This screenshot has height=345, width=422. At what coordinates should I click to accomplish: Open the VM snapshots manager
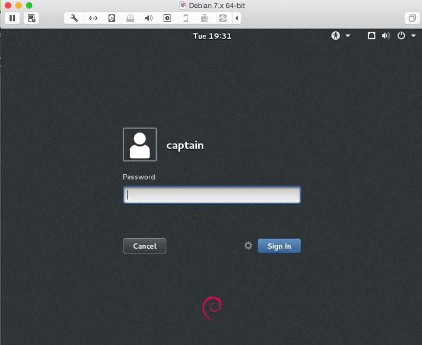(31, 18)
